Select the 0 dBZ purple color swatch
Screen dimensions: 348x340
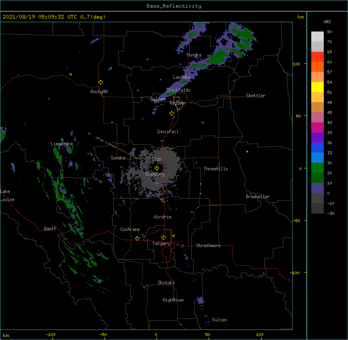pyautogui.click(x=317, y=188)
